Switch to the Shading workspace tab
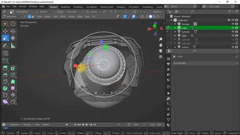The height and width of the screenshot is (135, 240). tap(121, 7)
